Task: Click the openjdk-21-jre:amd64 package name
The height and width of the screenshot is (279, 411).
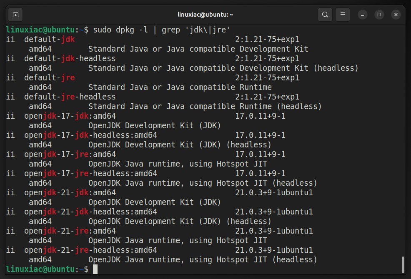Action: (x=70, y=231)
